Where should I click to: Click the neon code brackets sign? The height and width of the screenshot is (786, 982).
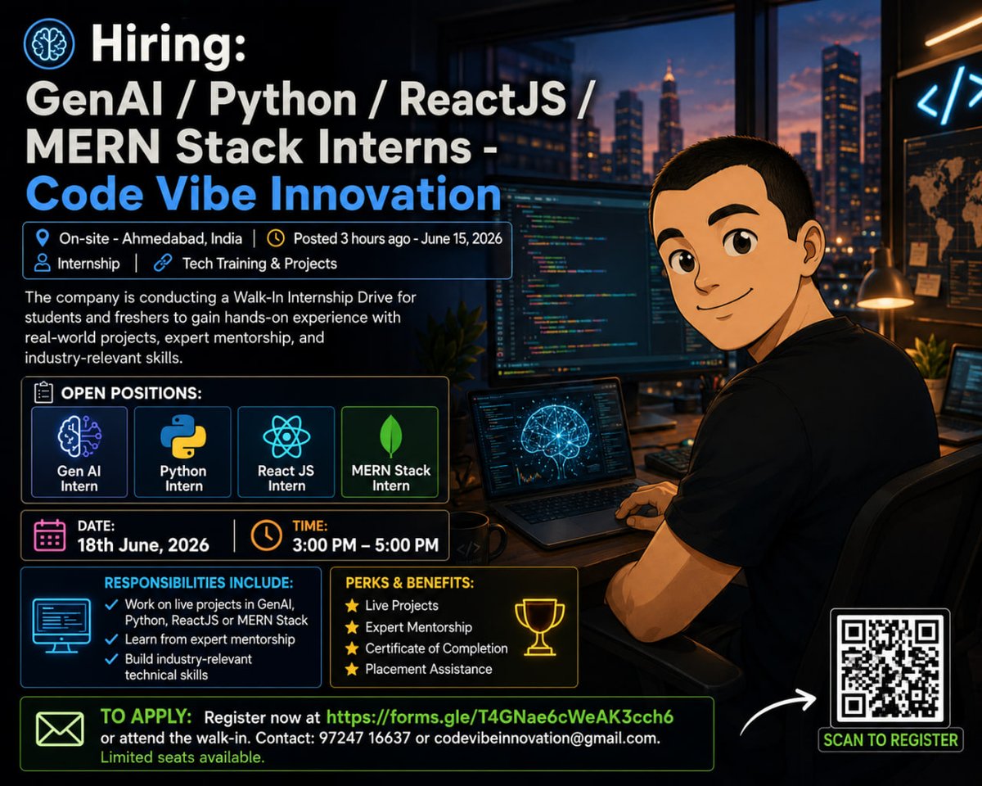pyautogui.click(x=949, y=95)
